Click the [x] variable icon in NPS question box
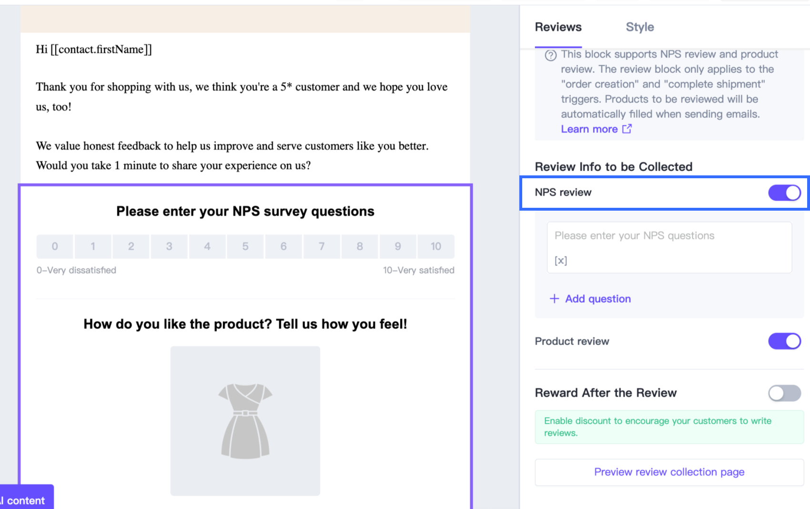Viewport: 810px width, 509px height. pos(561,261)
